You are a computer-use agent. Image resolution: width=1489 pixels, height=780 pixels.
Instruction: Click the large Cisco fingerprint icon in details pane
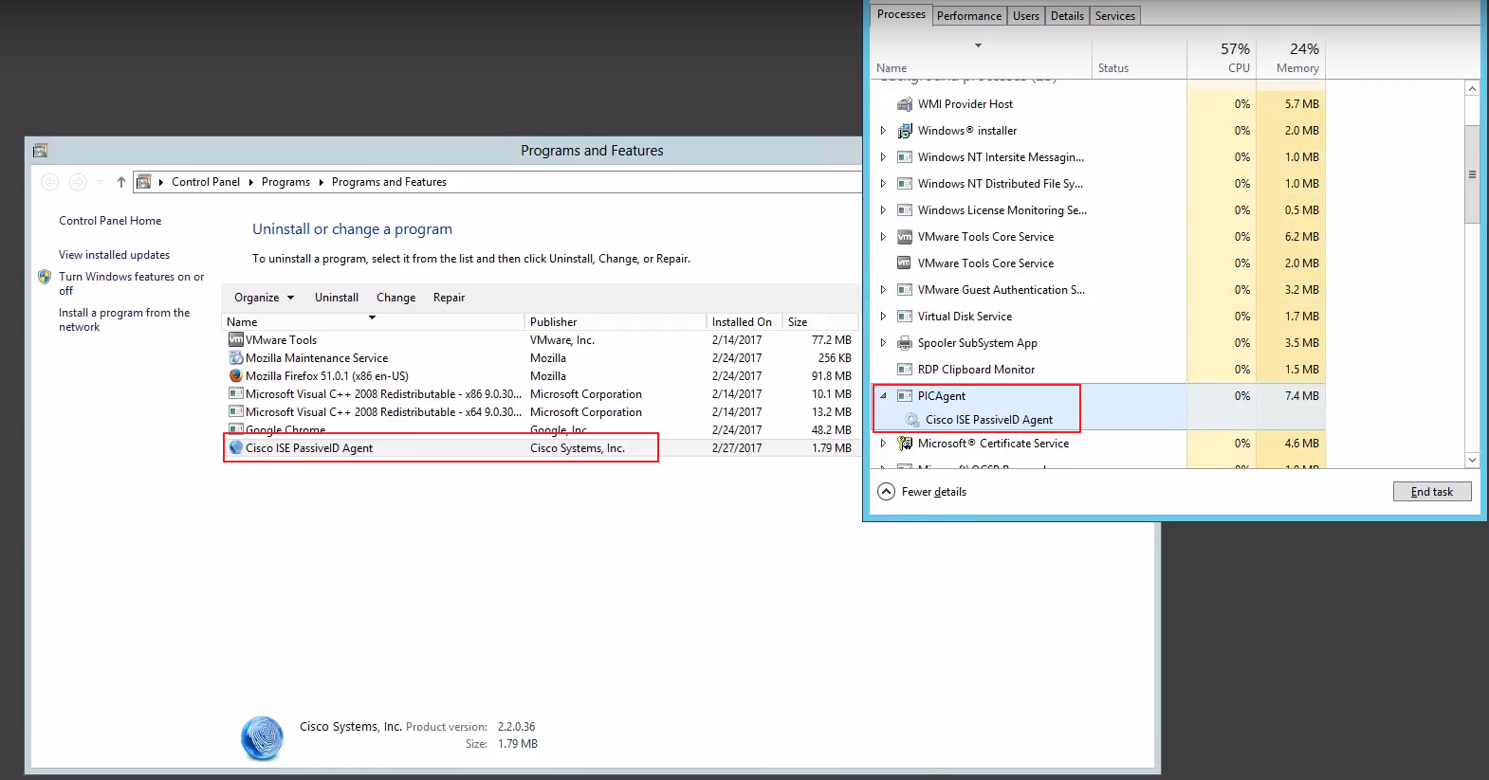pos(263,738)
